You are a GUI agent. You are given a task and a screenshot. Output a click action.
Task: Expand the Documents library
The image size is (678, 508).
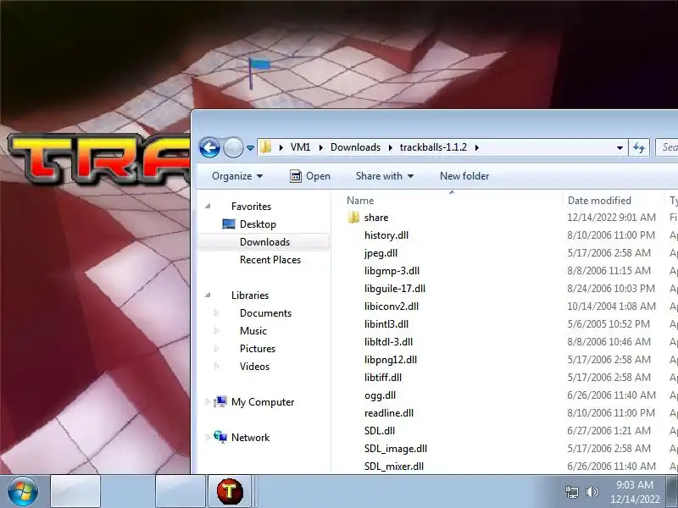[217, 313]
